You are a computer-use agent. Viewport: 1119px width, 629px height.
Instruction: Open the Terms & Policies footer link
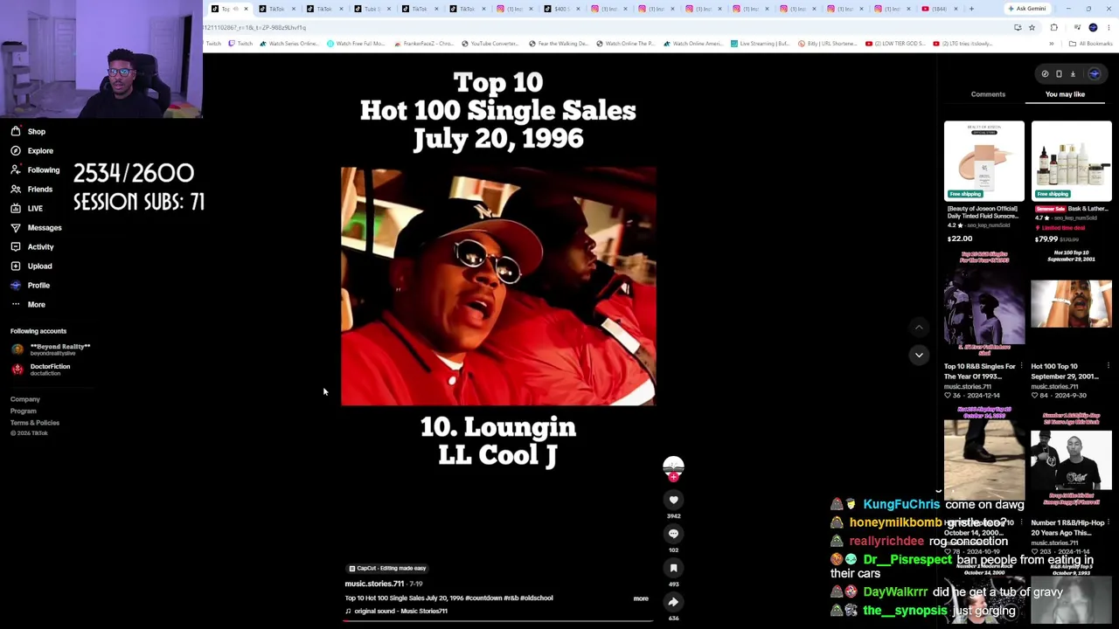[35, 423]
